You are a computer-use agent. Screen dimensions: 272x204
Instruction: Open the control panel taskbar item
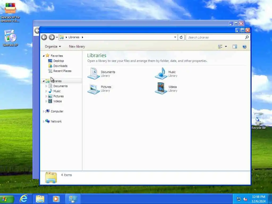[73, 199]
